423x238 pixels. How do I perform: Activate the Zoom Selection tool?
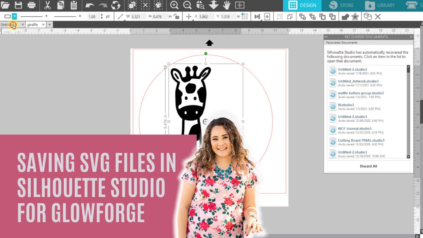(x=200, y=5)
